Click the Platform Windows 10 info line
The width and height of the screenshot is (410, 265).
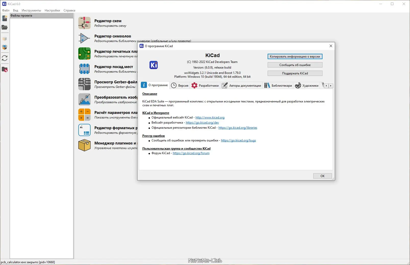pos(212,77)
